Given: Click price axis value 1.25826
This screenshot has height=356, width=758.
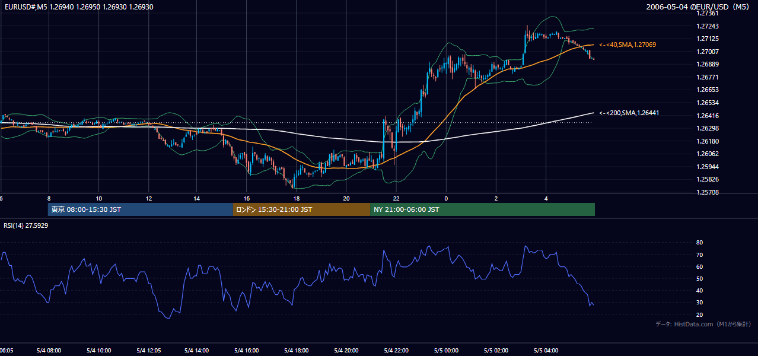Looking at the screenshot, I should [x=707, y=179].
